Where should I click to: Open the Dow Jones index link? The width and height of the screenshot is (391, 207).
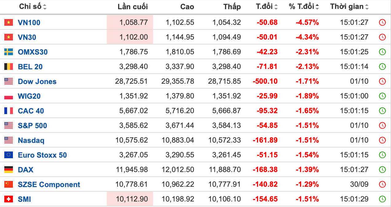pyautogui.click(x=37, y=82)
